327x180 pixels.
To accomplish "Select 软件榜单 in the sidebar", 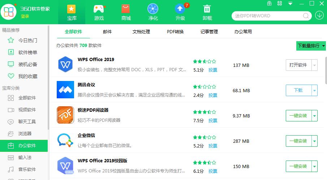I will (x=24, y=52).
